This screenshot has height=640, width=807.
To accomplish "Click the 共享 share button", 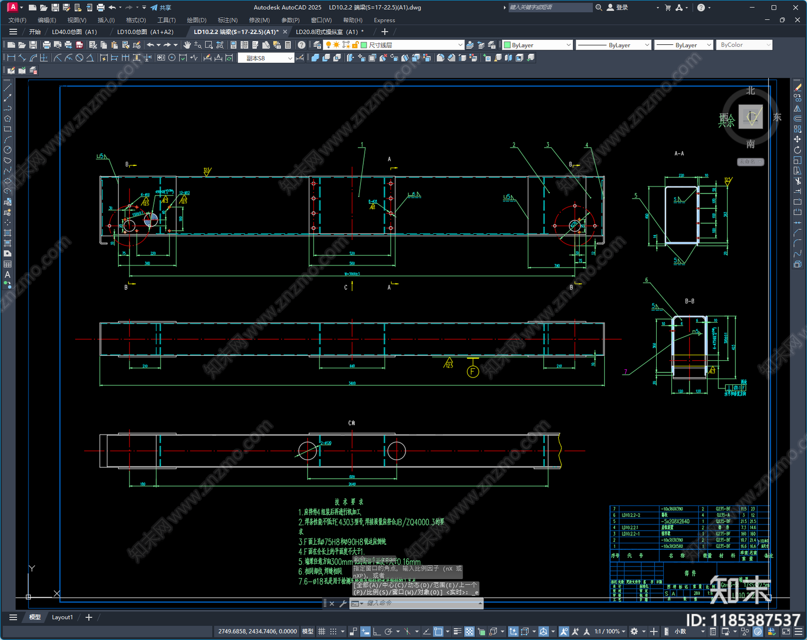I will 161,8.
